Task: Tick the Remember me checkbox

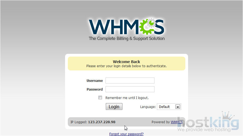Action: tap(100, 98)
